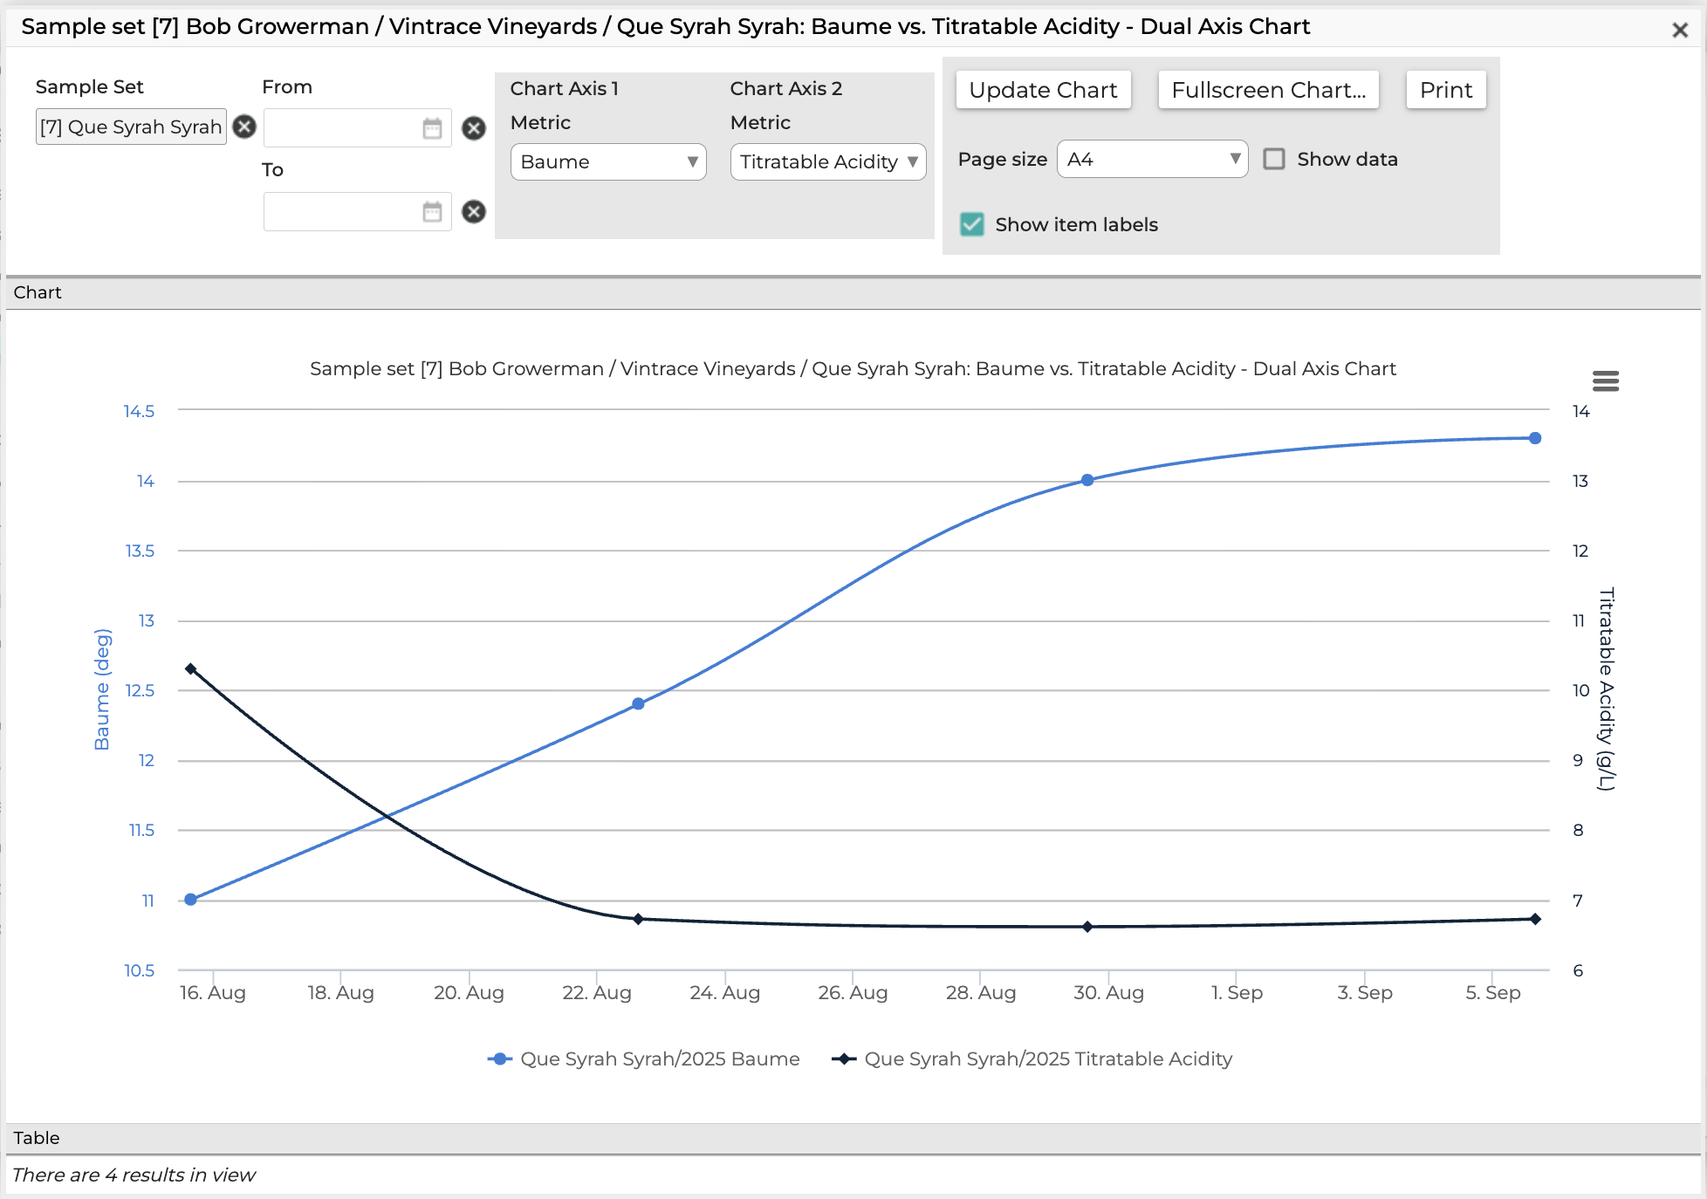Clear the To date field
Screen dimensions: 1707x1199
(473, 212)
